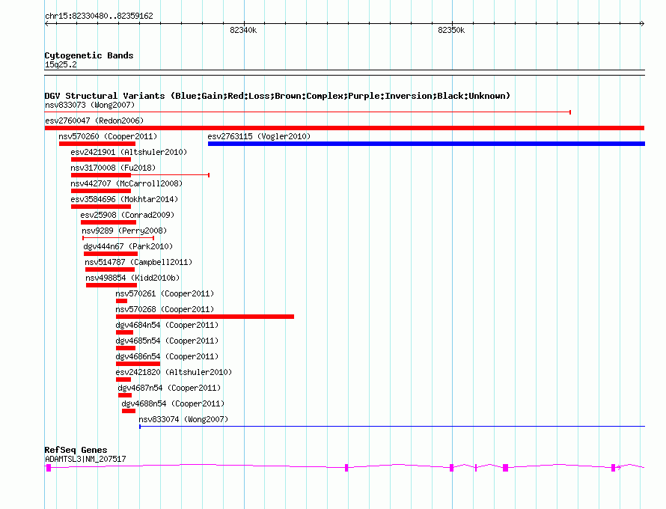Open the nsv570260 (Cooper2011) variant
This screenshot has height=509, width=666.
[x=108, y=136]
